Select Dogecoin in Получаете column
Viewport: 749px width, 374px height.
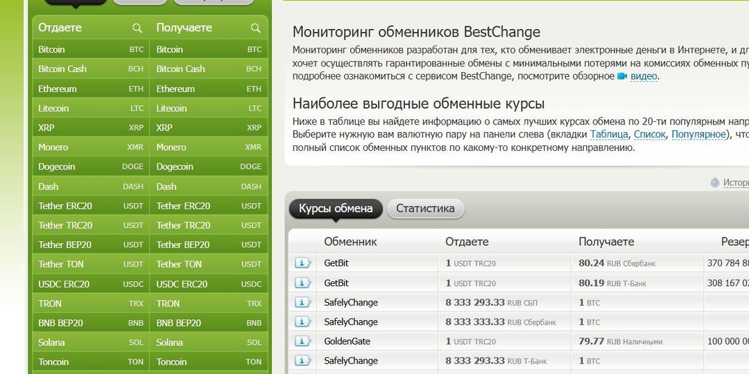coord(209,167)
